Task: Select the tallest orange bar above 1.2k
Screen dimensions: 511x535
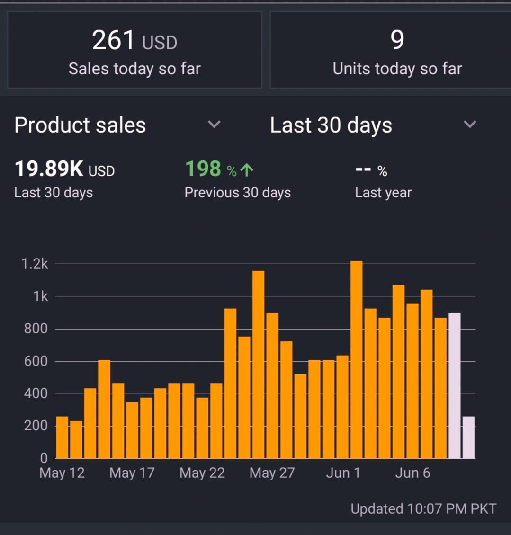Action: [x=356, y=360]
